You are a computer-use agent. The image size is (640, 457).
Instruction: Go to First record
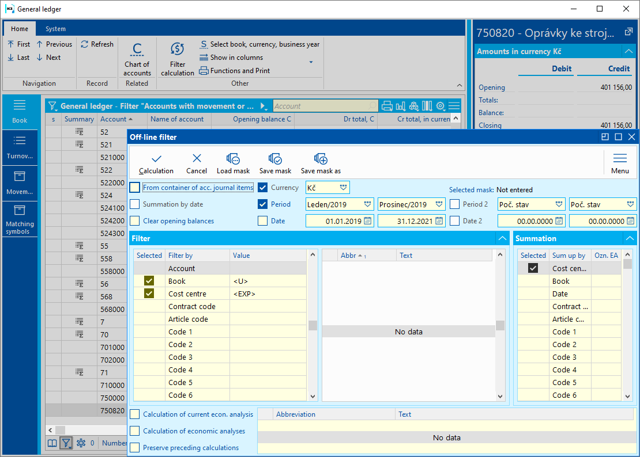[19, 44]
